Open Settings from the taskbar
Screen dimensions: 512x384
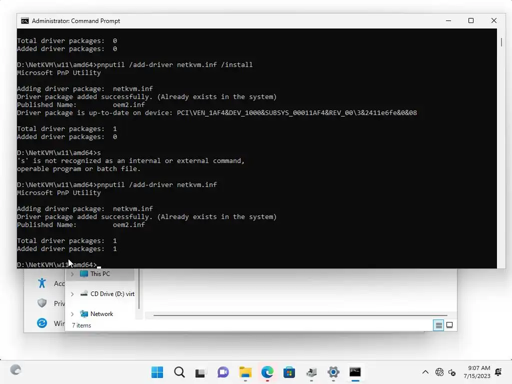333,372
